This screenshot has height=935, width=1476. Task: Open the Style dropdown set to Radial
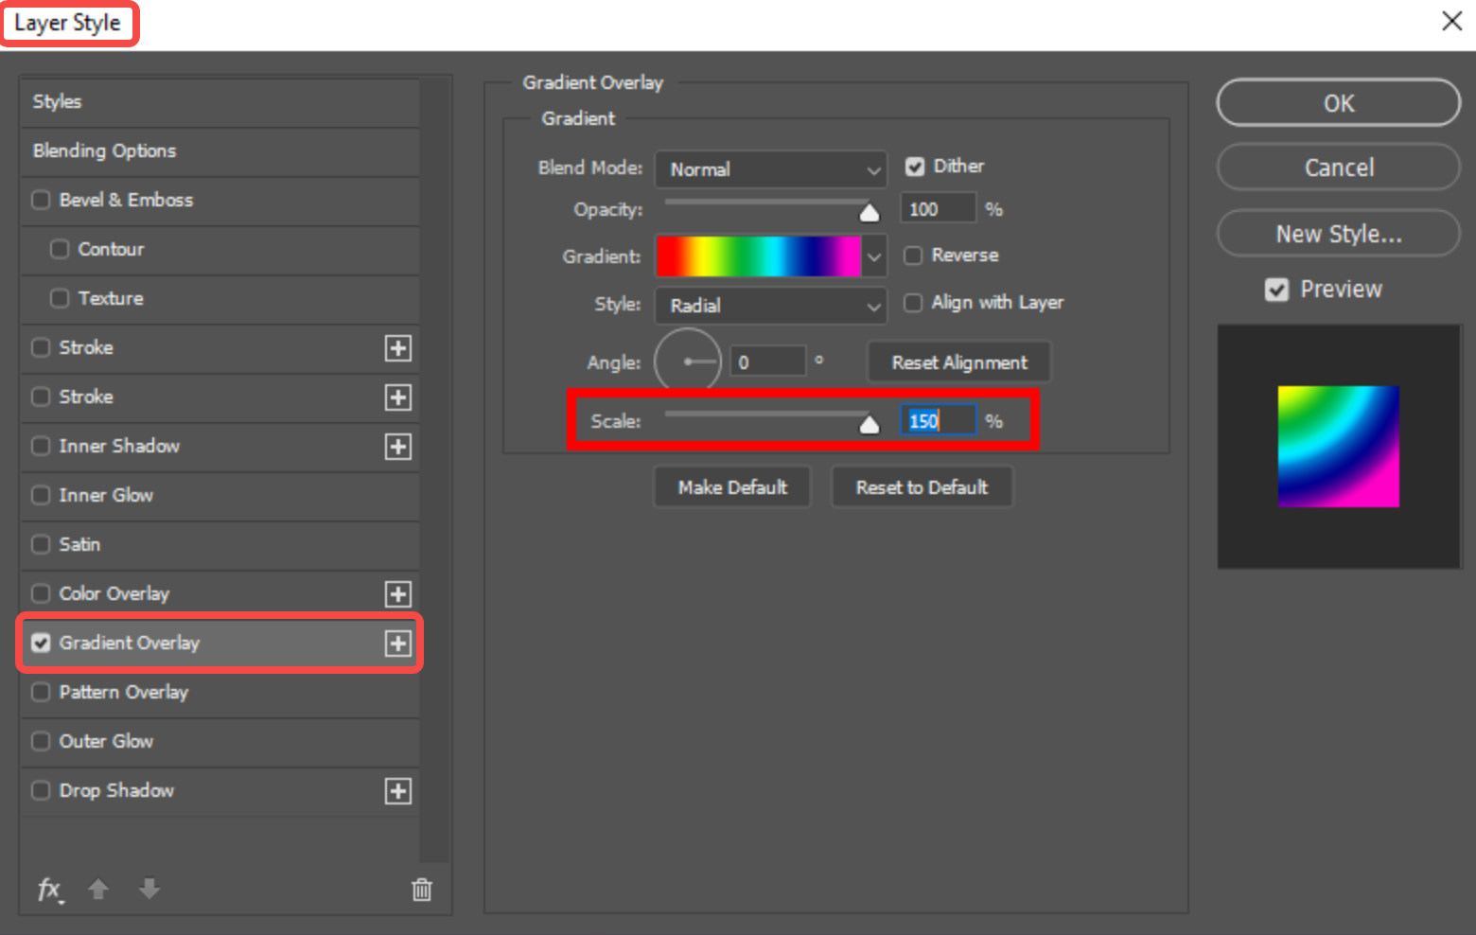click(x=769, y=306)
